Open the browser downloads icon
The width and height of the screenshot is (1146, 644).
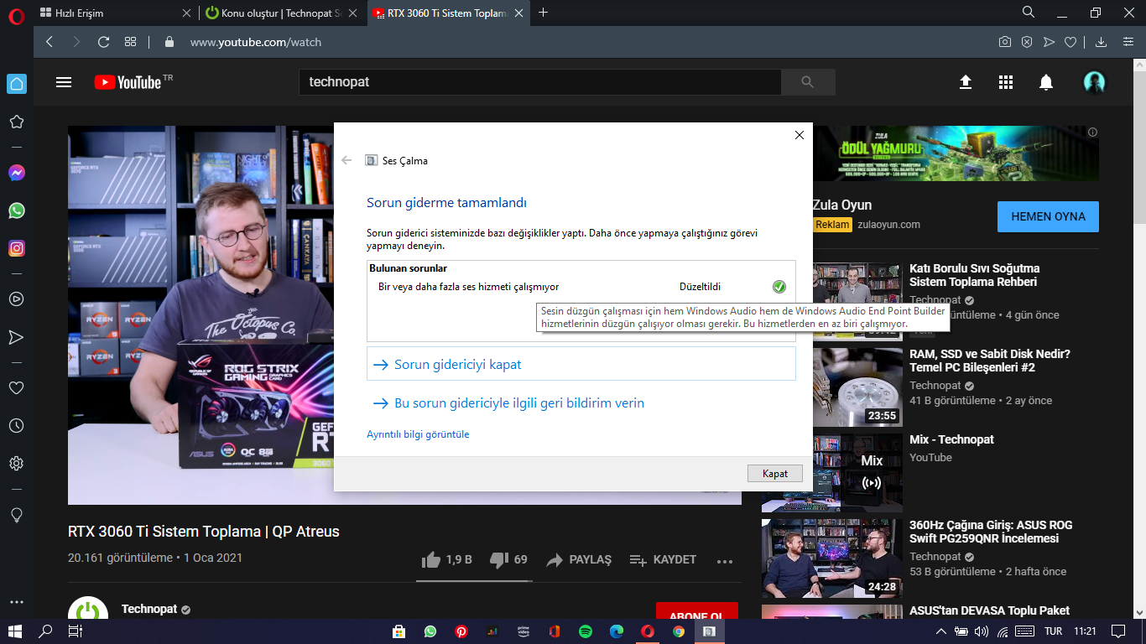click(x=1102, y=42)
